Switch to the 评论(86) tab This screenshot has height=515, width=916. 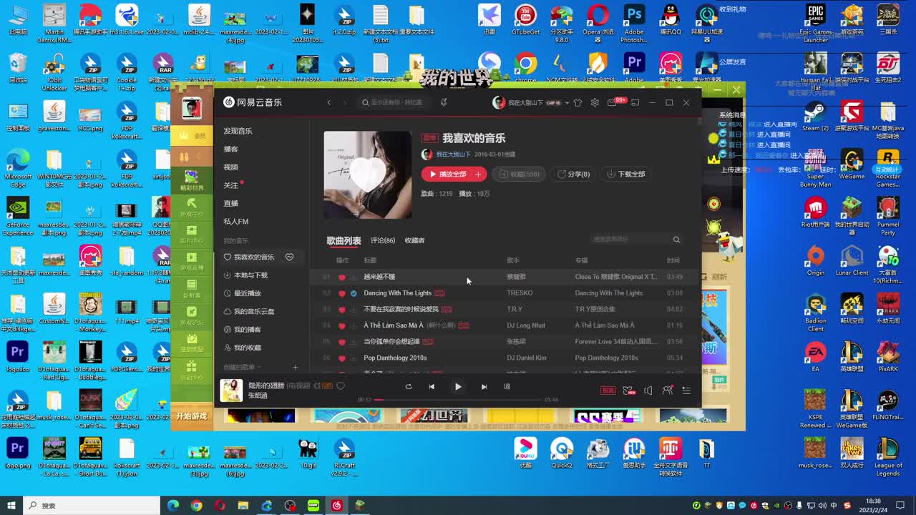(x=383, y=240)
